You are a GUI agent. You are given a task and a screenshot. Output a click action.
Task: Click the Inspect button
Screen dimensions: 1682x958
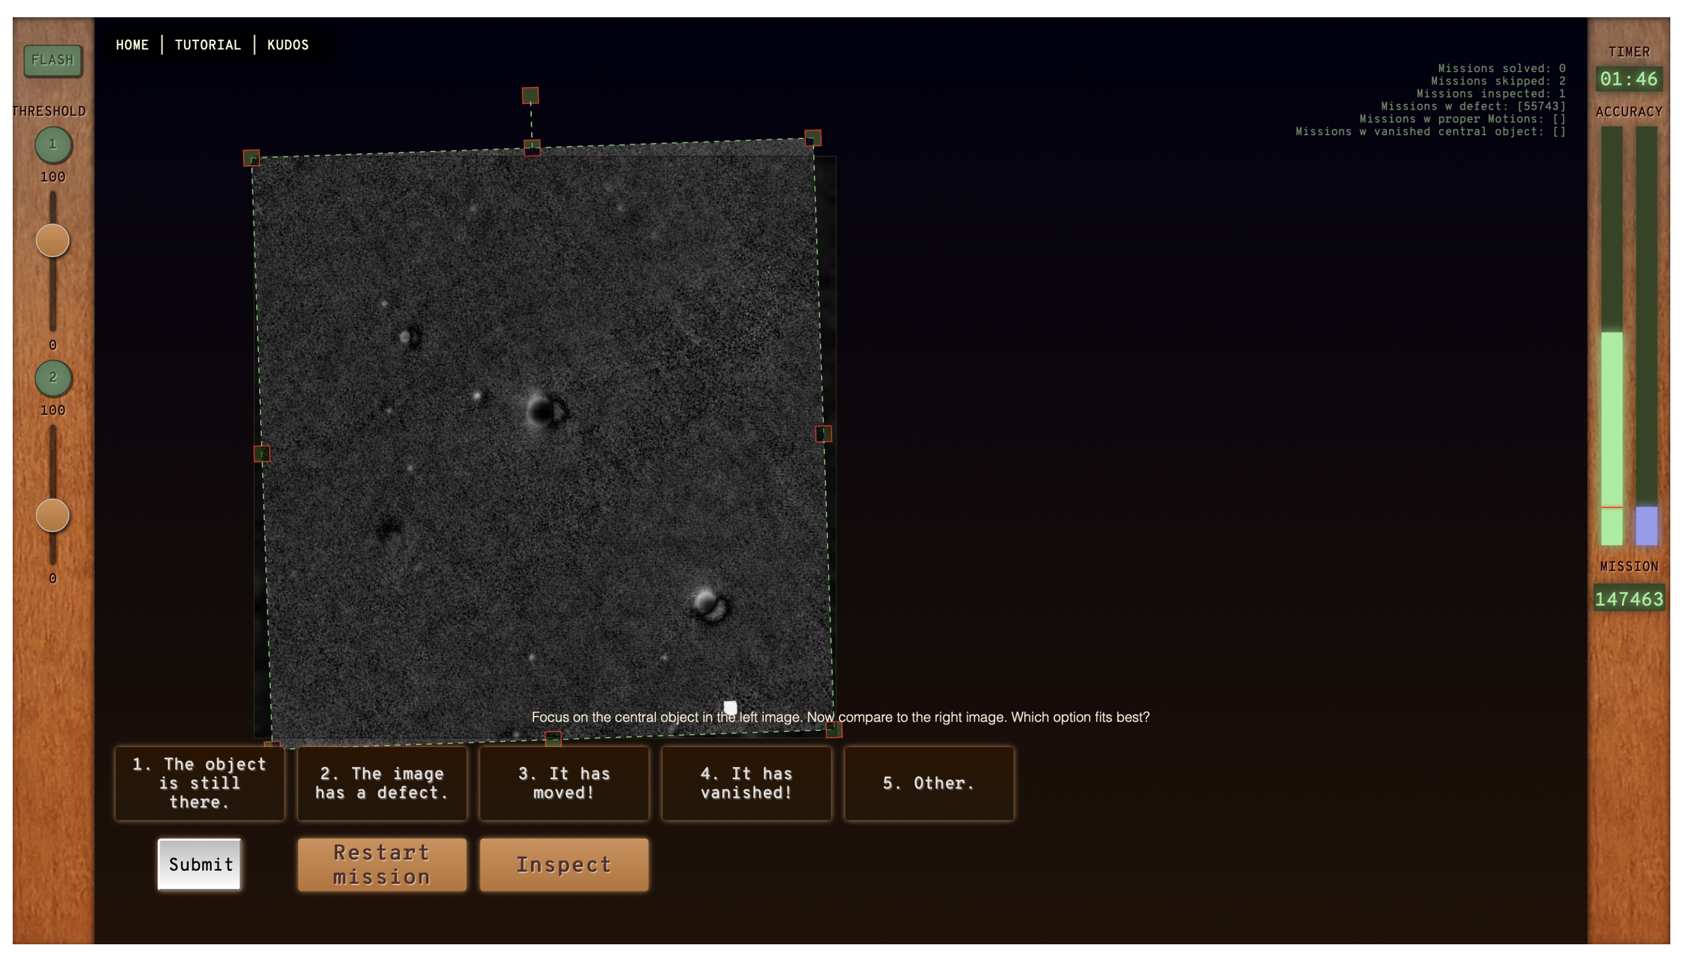(563, 864)
